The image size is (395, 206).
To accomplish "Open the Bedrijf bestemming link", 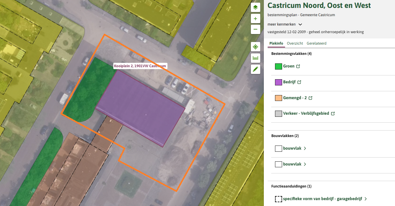I will [x=289, y=82].
